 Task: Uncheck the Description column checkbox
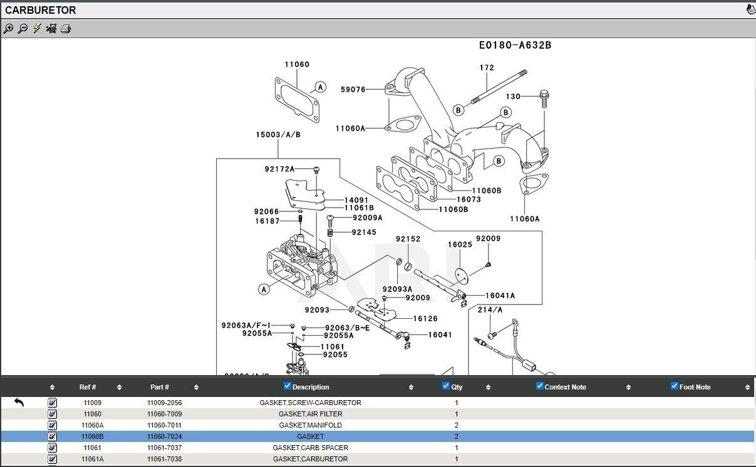click(x=287, y=386)
